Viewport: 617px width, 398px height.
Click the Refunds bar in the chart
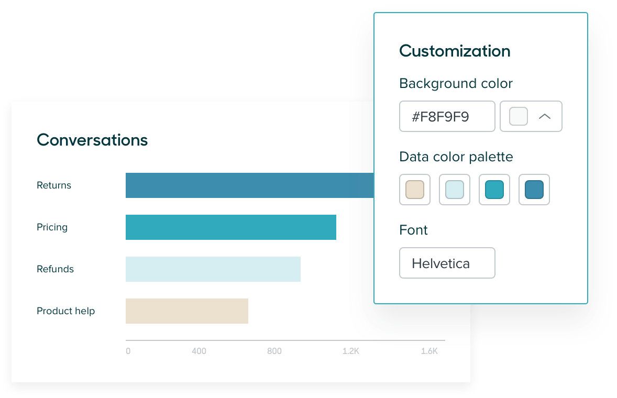tap(213, 269)
